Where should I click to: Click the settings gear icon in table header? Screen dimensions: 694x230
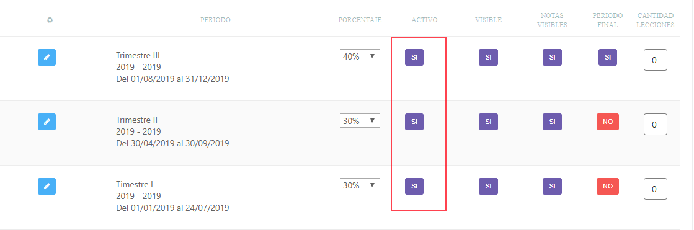[50, 20]
